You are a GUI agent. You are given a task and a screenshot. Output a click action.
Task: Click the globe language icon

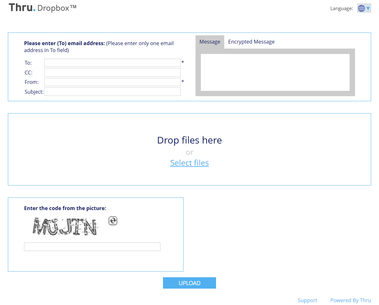361,9
